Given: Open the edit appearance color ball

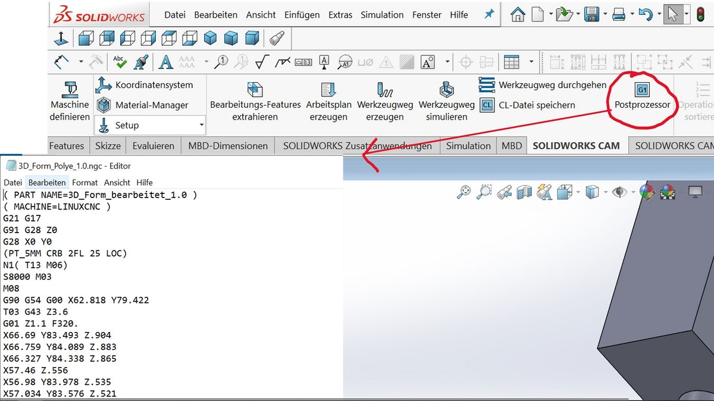Looking at the screenshot, I should click(647, 192).
